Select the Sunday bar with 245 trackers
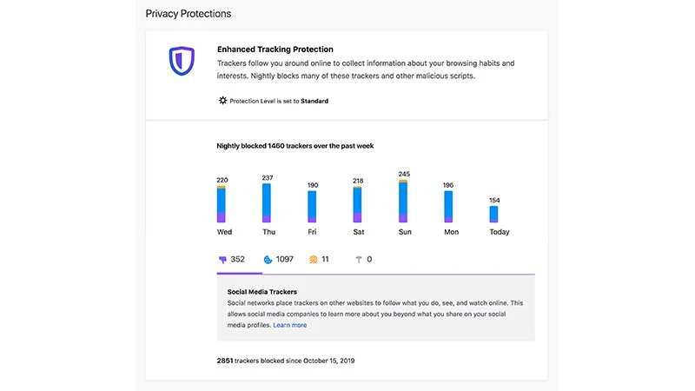The height and width of the screenshot is (391, 695). point(403,202)
